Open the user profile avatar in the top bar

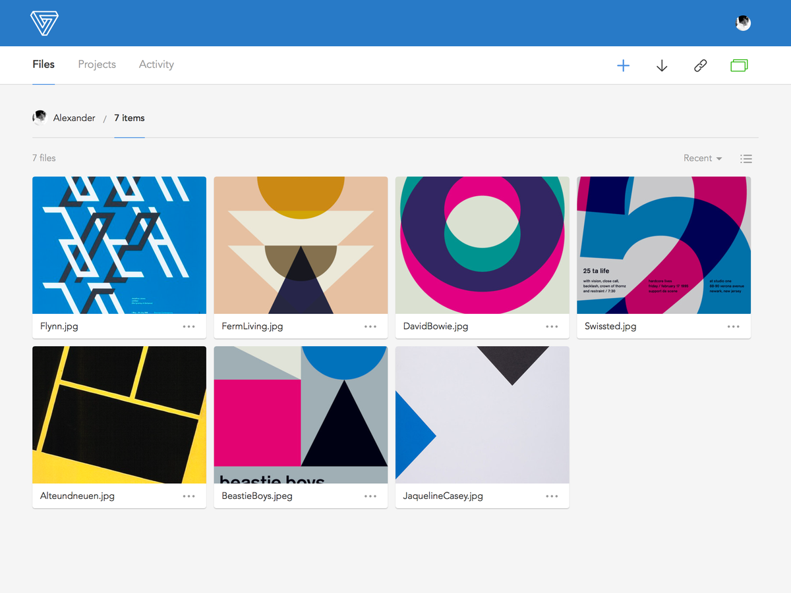tap(744, 23)
